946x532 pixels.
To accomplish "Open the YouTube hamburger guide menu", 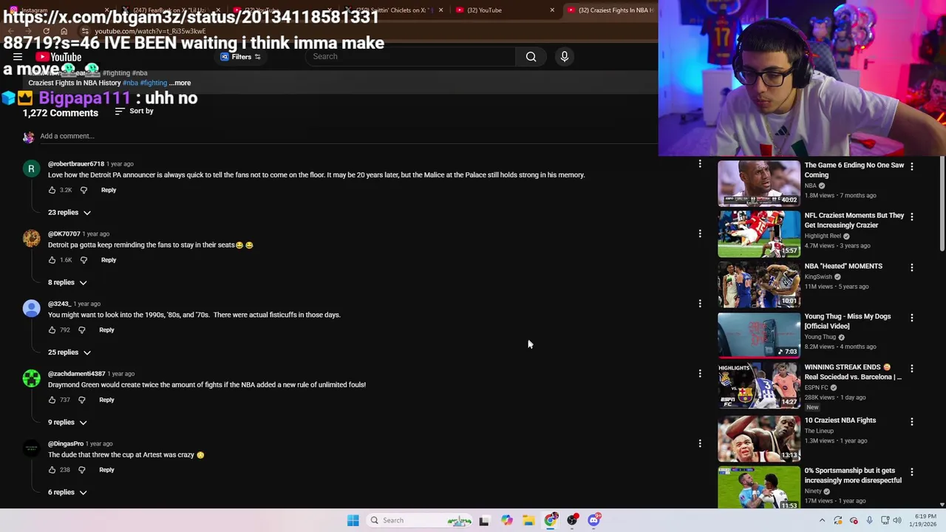I will pyautogui.click(x=18, y=57).
